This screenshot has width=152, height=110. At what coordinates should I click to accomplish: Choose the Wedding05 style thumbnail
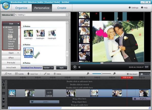click(x=52, y=33)
